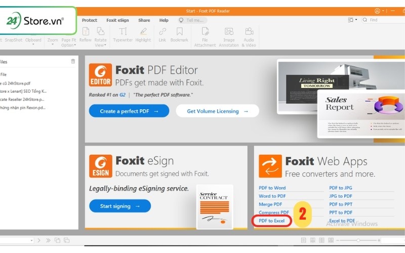Click the zoom percentage field in status bar
The width and height of the screenshot is (405, 253).
(393, 240)
